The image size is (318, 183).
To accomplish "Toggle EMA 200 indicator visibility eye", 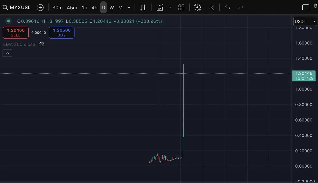I will [41, 44].
